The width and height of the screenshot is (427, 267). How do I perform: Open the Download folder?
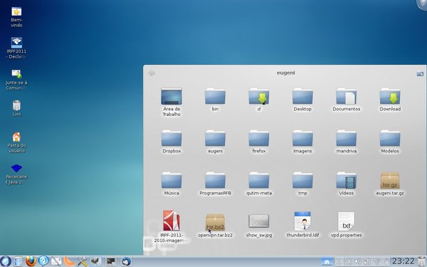390,100
